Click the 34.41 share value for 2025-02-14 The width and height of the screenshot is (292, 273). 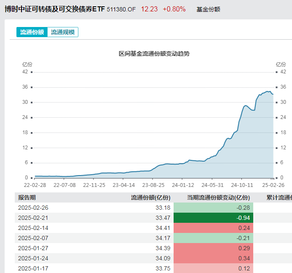coord(162,228)
